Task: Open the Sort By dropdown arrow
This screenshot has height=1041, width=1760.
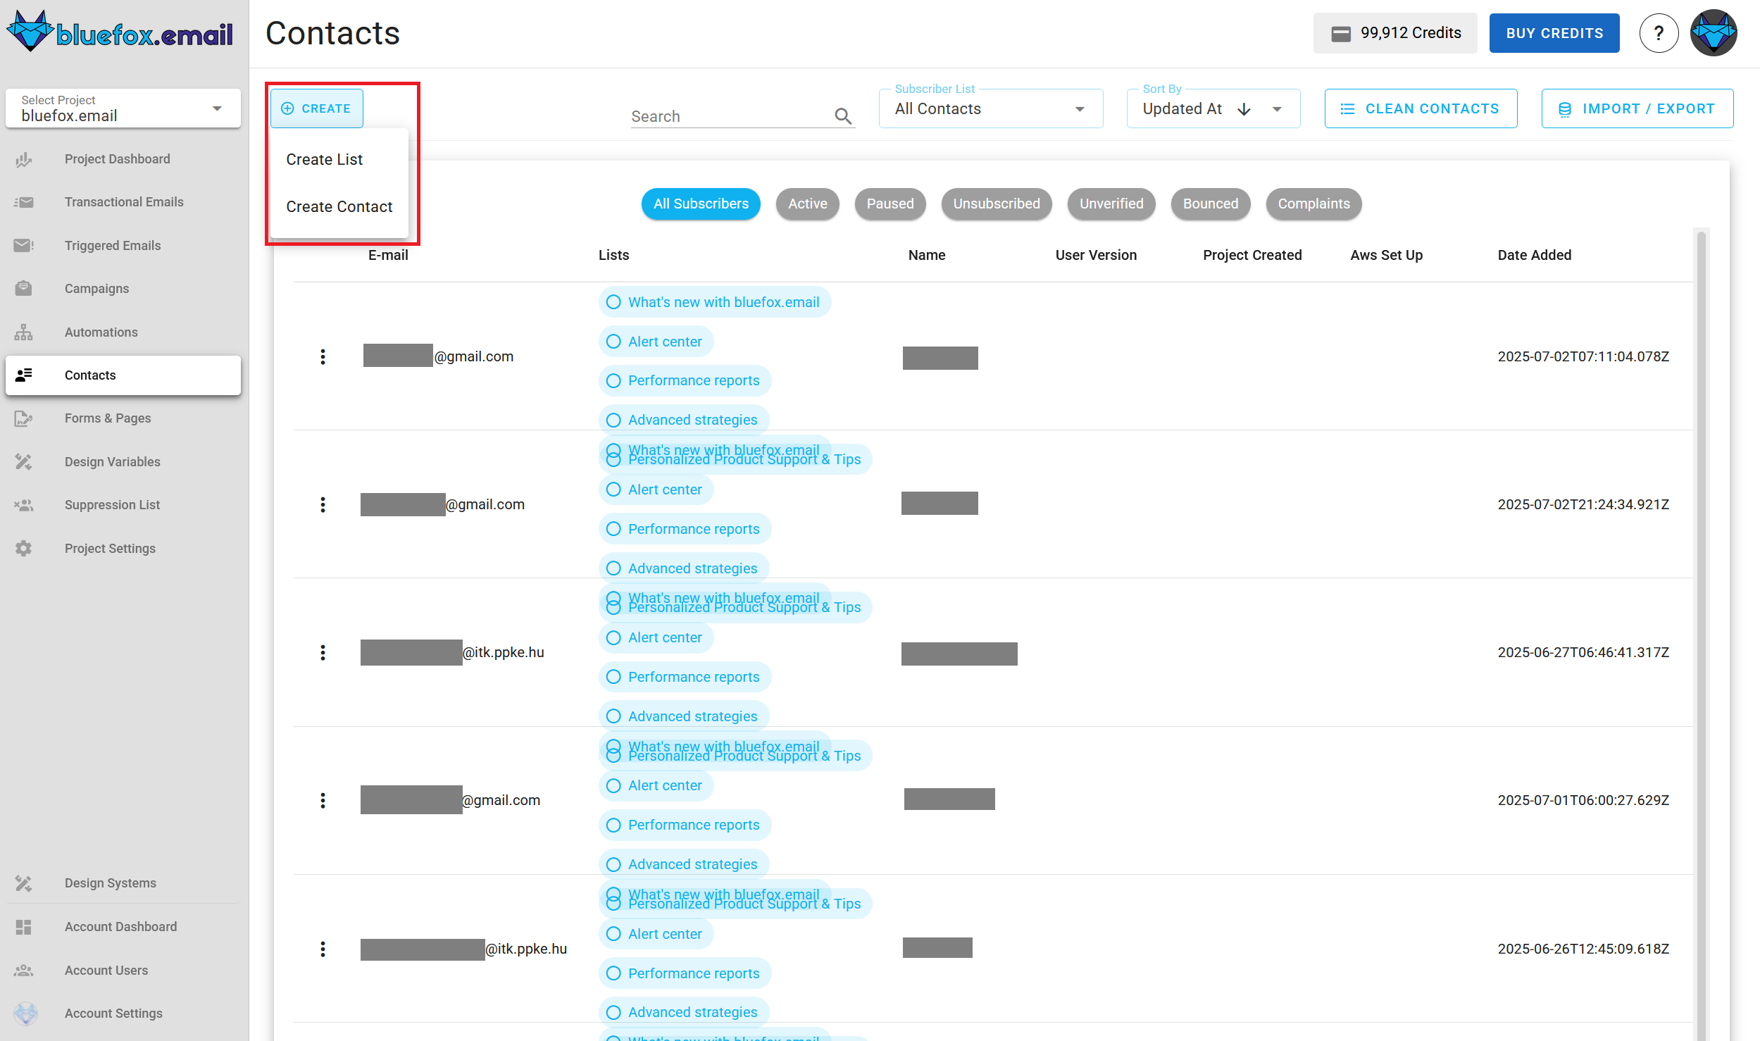Action: 1277,109
